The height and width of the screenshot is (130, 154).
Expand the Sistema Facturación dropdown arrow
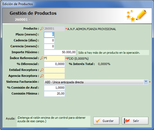pos(146,82)
